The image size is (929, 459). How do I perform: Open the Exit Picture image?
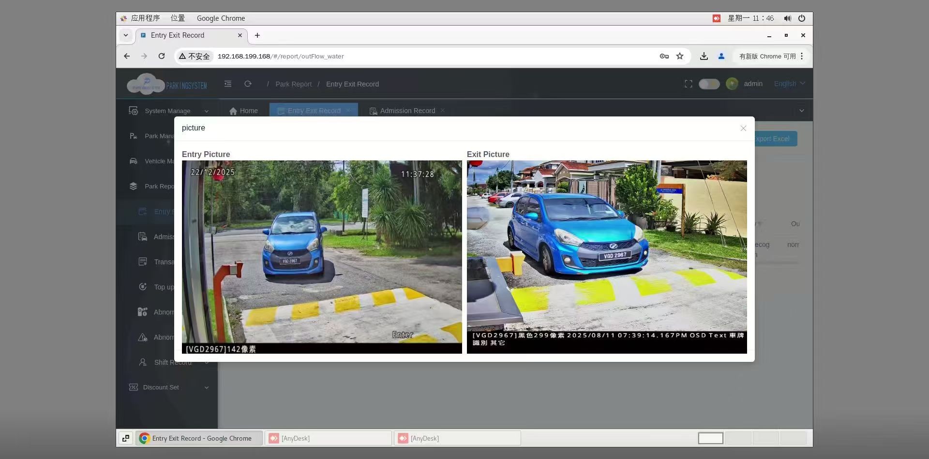coord(607,257)
